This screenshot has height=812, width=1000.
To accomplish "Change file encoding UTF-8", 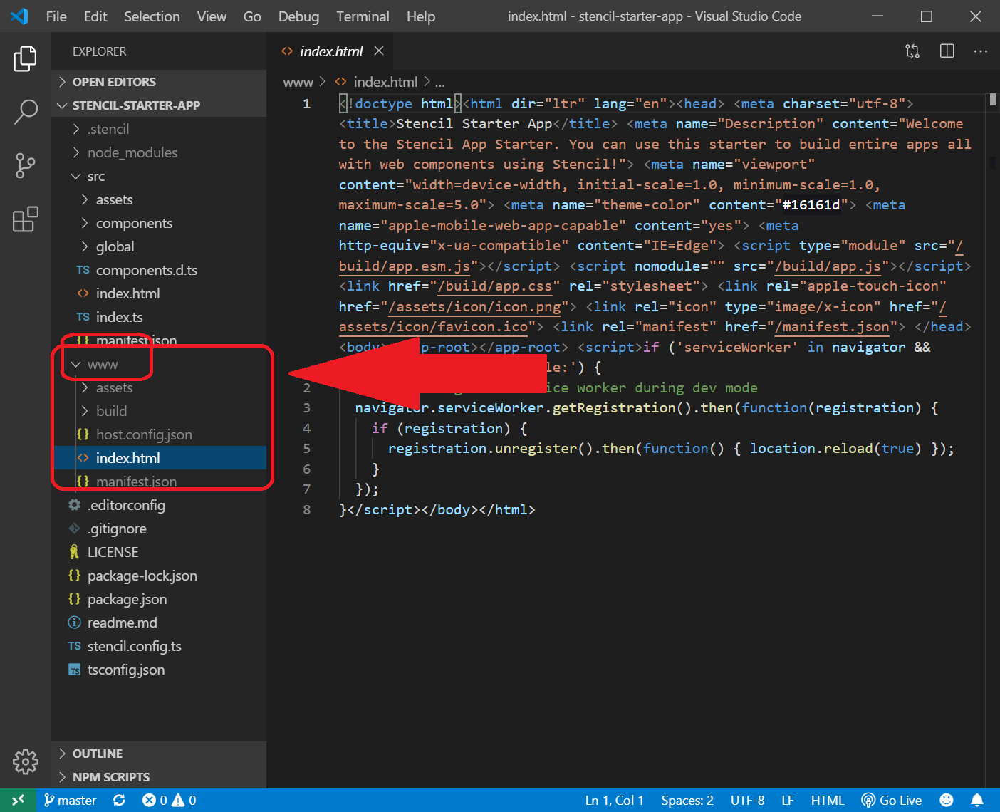I will 747,801.
